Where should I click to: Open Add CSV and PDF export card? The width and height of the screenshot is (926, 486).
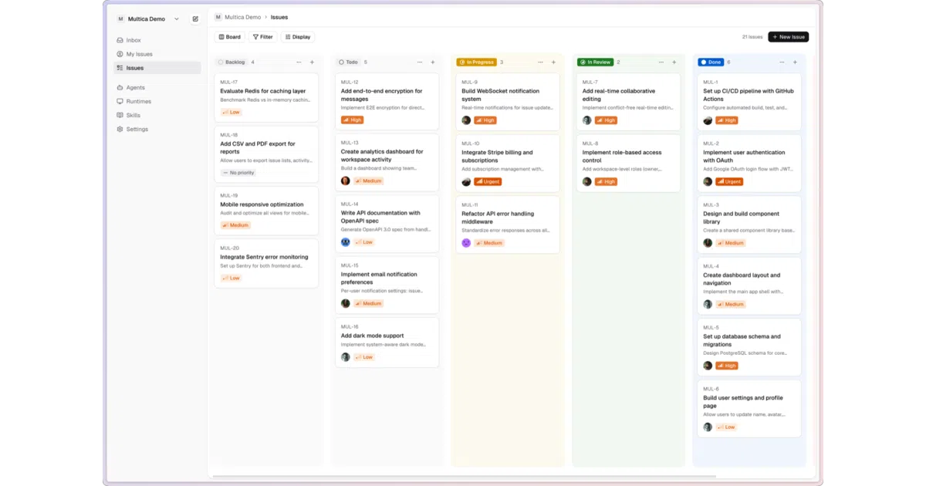(x=266, y=154)
